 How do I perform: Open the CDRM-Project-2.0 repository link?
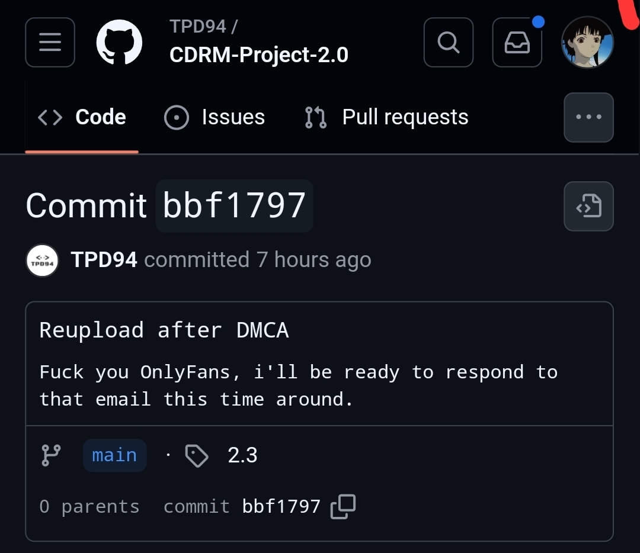click(x=259, y=55)
